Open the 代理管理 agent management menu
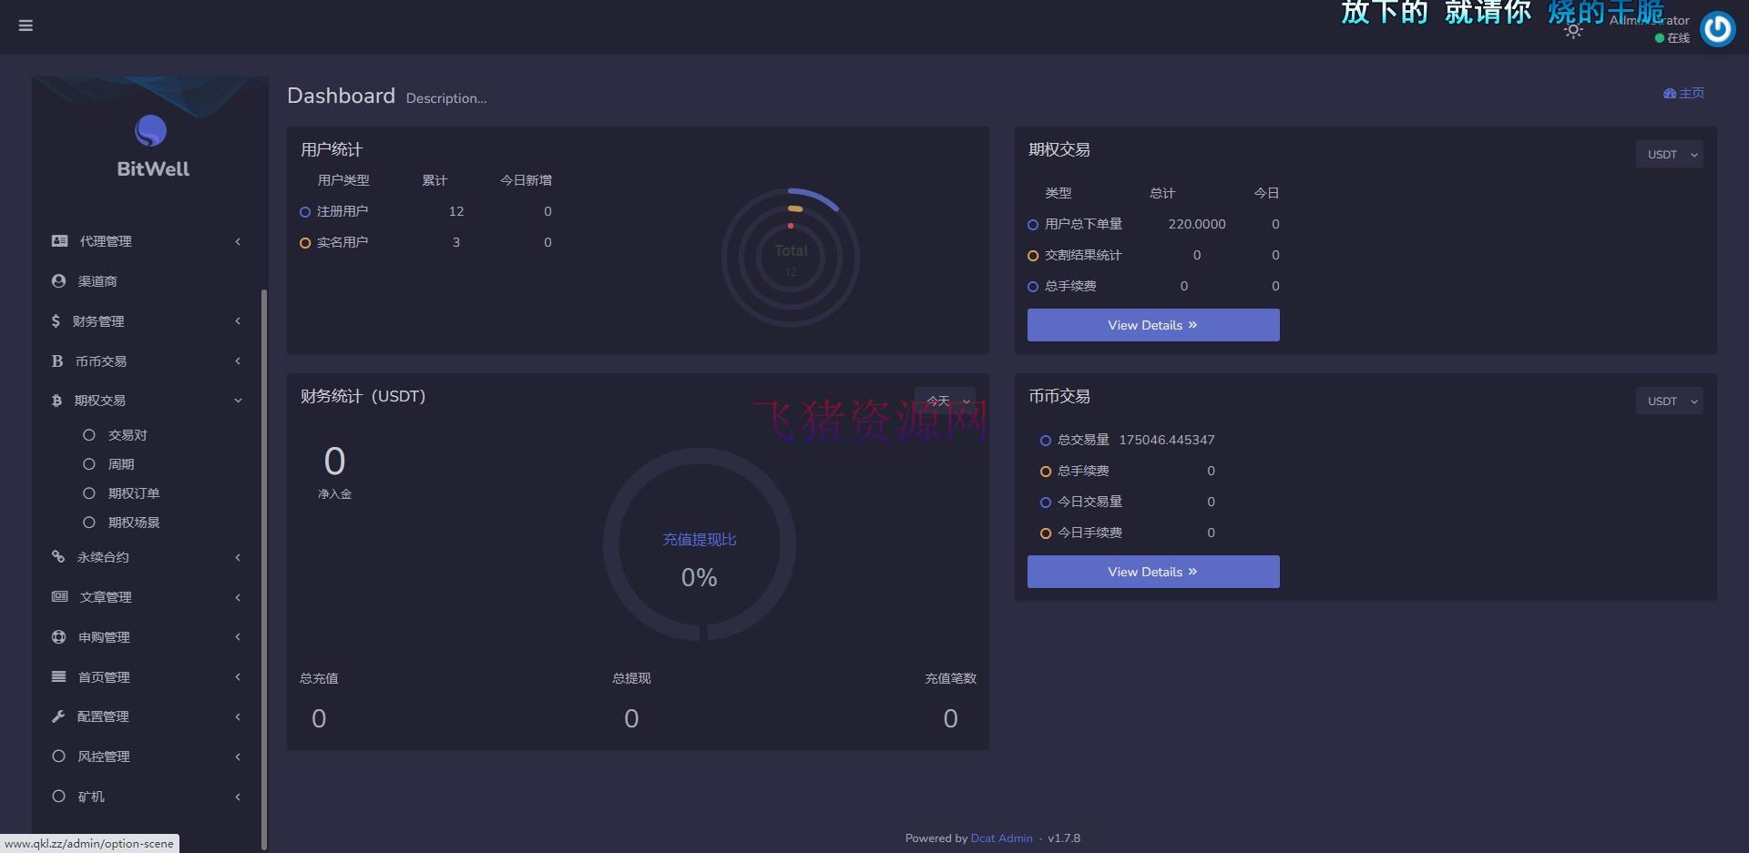 pyautogui.click(x=58, y=241)
